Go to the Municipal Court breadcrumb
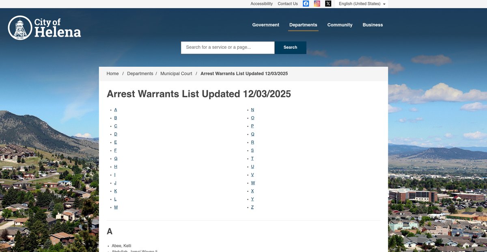Viewport: 487px width, 252px height. pyautogui.click(x=176, y=74)
